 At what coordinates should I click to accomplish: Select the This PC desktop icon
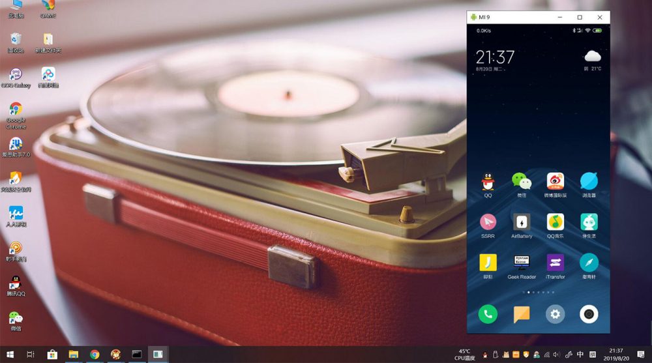coord(16,9)
